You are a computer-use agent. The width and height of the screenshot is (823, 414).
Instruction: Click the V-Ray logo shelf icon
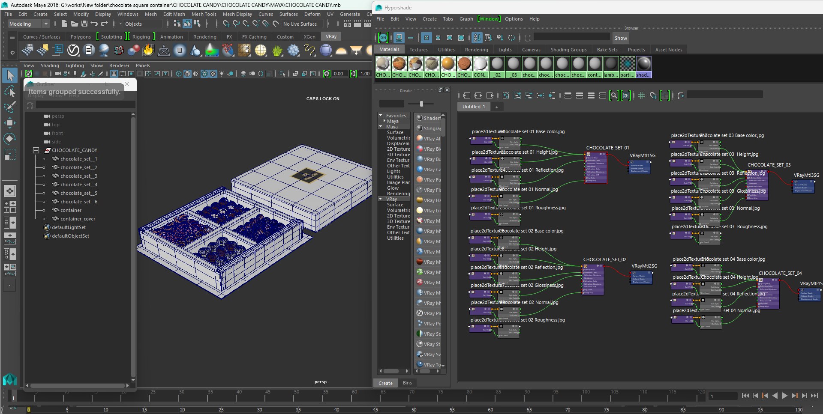[x=73, y=50]
